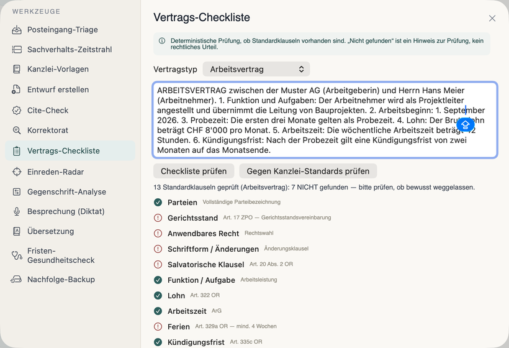Click the check icon beside Lohn

(158, 295)
